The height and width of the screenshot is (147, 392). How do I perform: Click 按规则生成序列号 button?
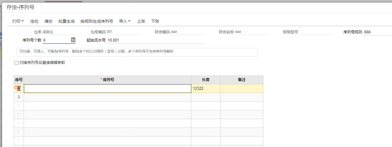97,21
